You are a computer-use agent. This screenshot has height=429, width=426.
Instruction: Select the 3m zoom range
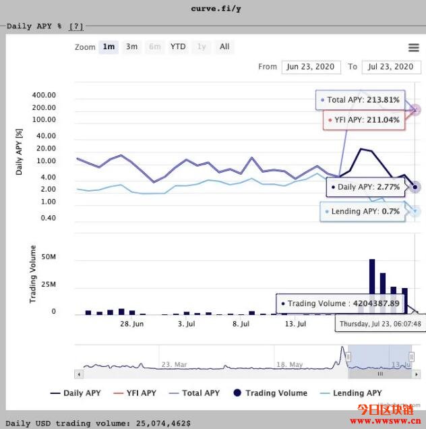[x=131, y=47]
